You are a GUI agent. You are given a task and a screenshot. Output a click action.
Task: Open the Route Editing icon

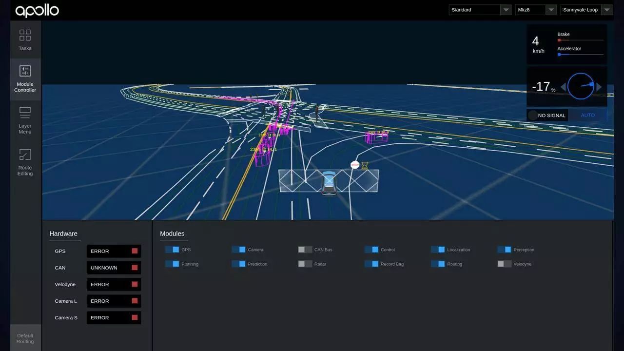tap(25, 155)
